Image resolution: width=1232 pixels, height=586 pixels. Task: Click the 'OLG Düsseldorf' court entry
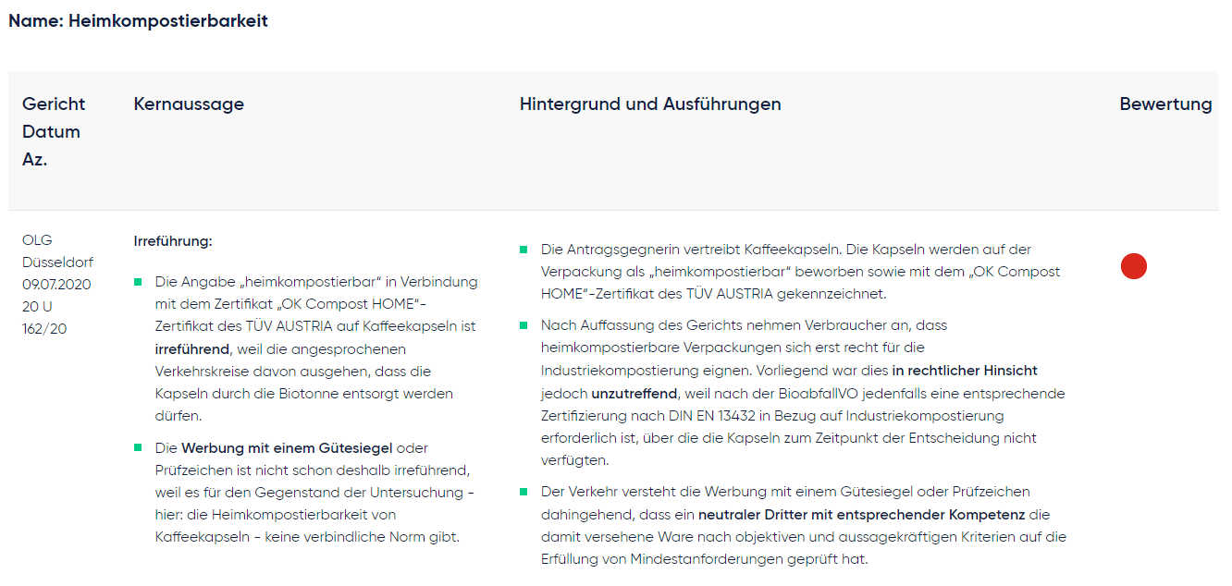pos(57,251)
